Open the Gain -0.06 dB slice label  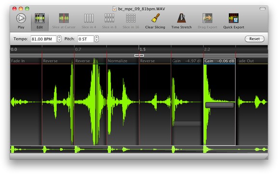coord(219,61)
